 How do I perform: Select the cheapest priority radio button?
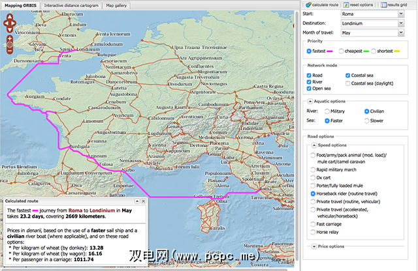tap(342, 51)
